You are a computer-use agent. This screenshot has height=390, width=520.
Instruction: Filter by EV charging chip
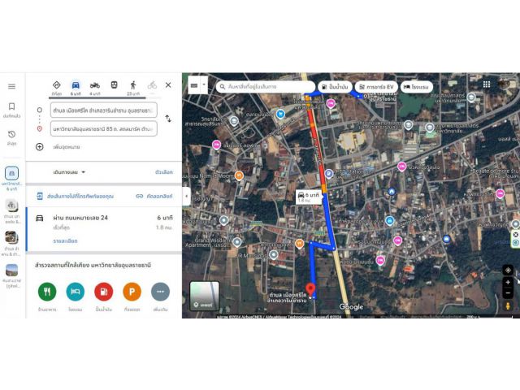(376, 87)
